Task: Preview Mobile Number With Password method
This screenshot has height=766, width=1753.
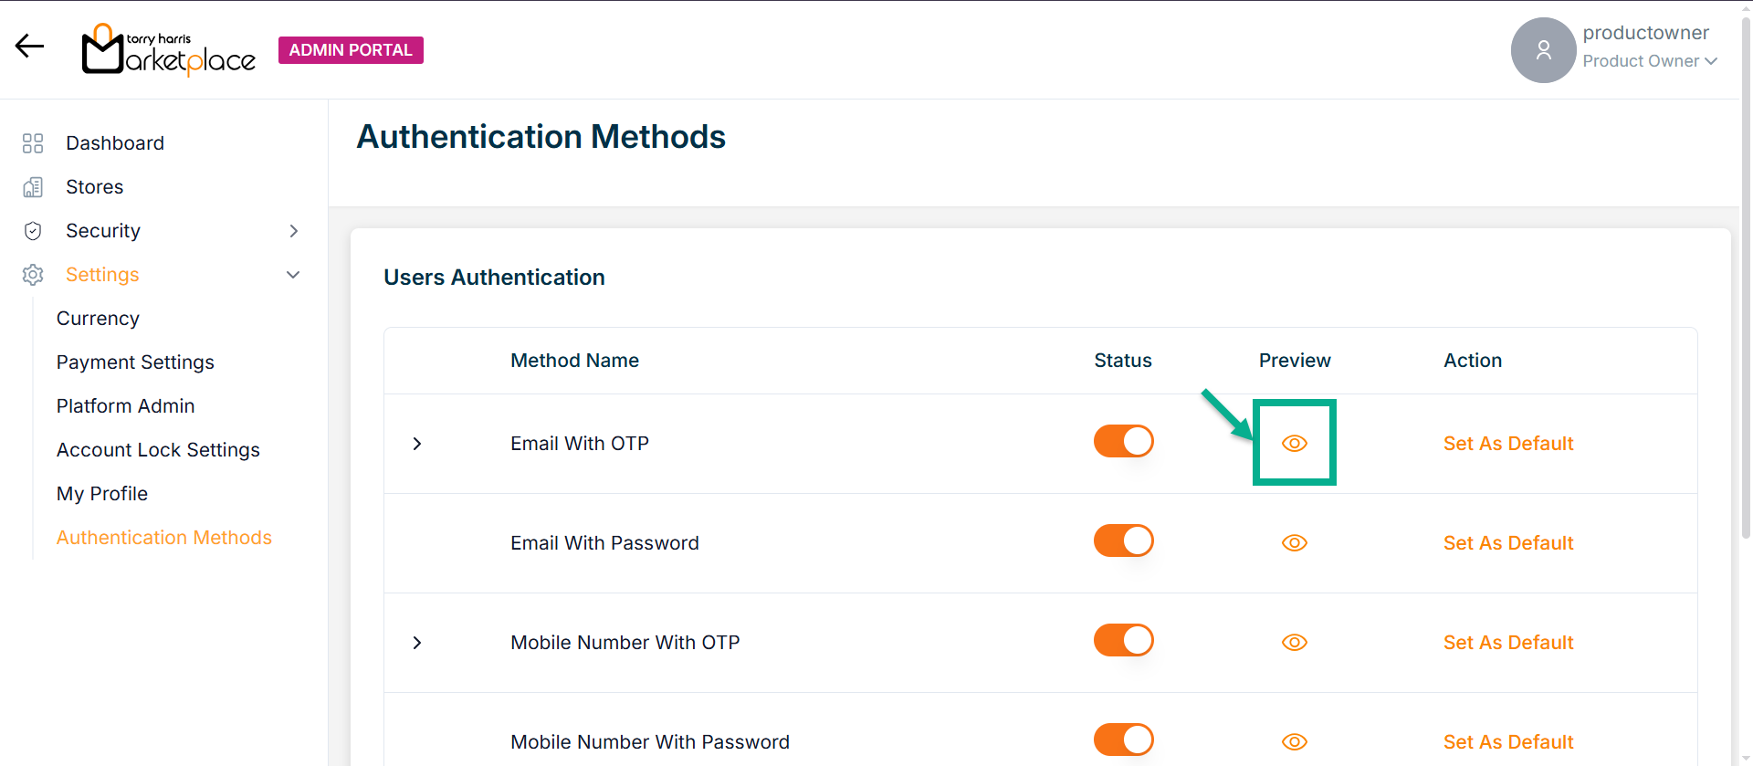Action: [1294, 741]
